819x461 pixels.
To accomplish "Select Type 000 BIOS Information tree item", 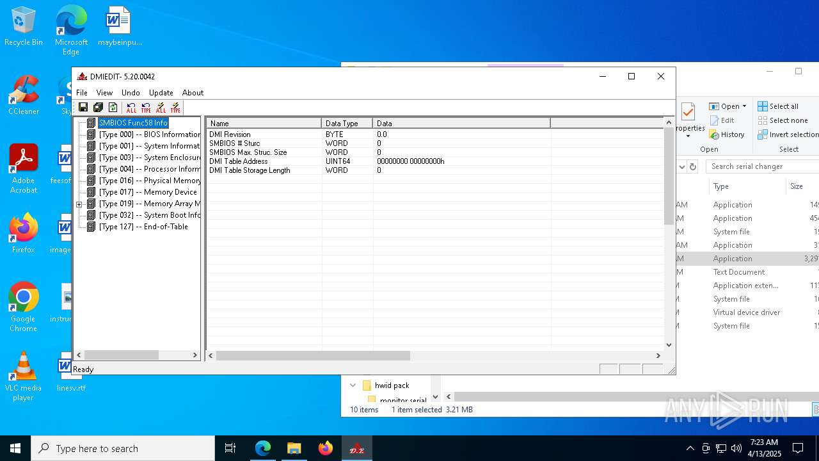I will [x=149, y=134].
